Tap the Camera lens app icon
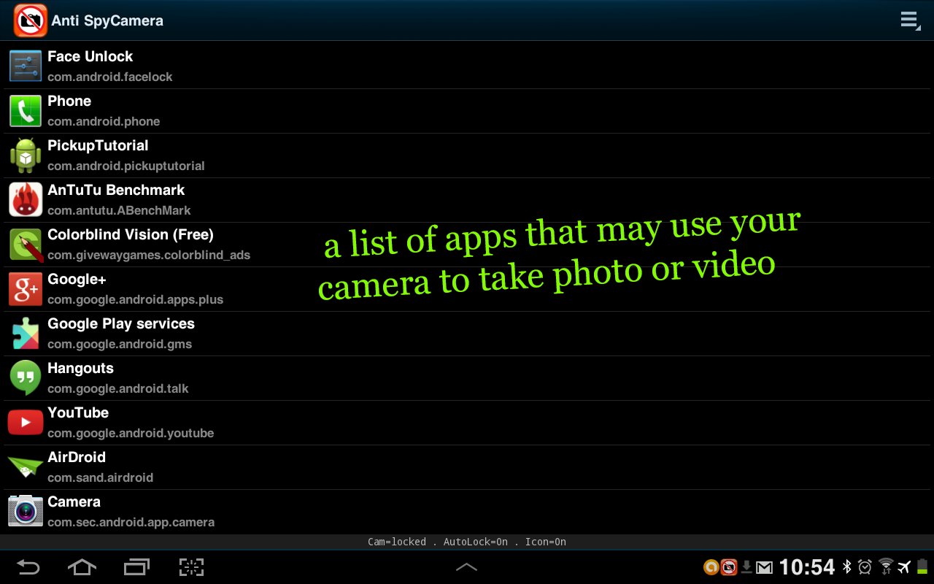The image size is (934, 584). (x=26, y=512)
